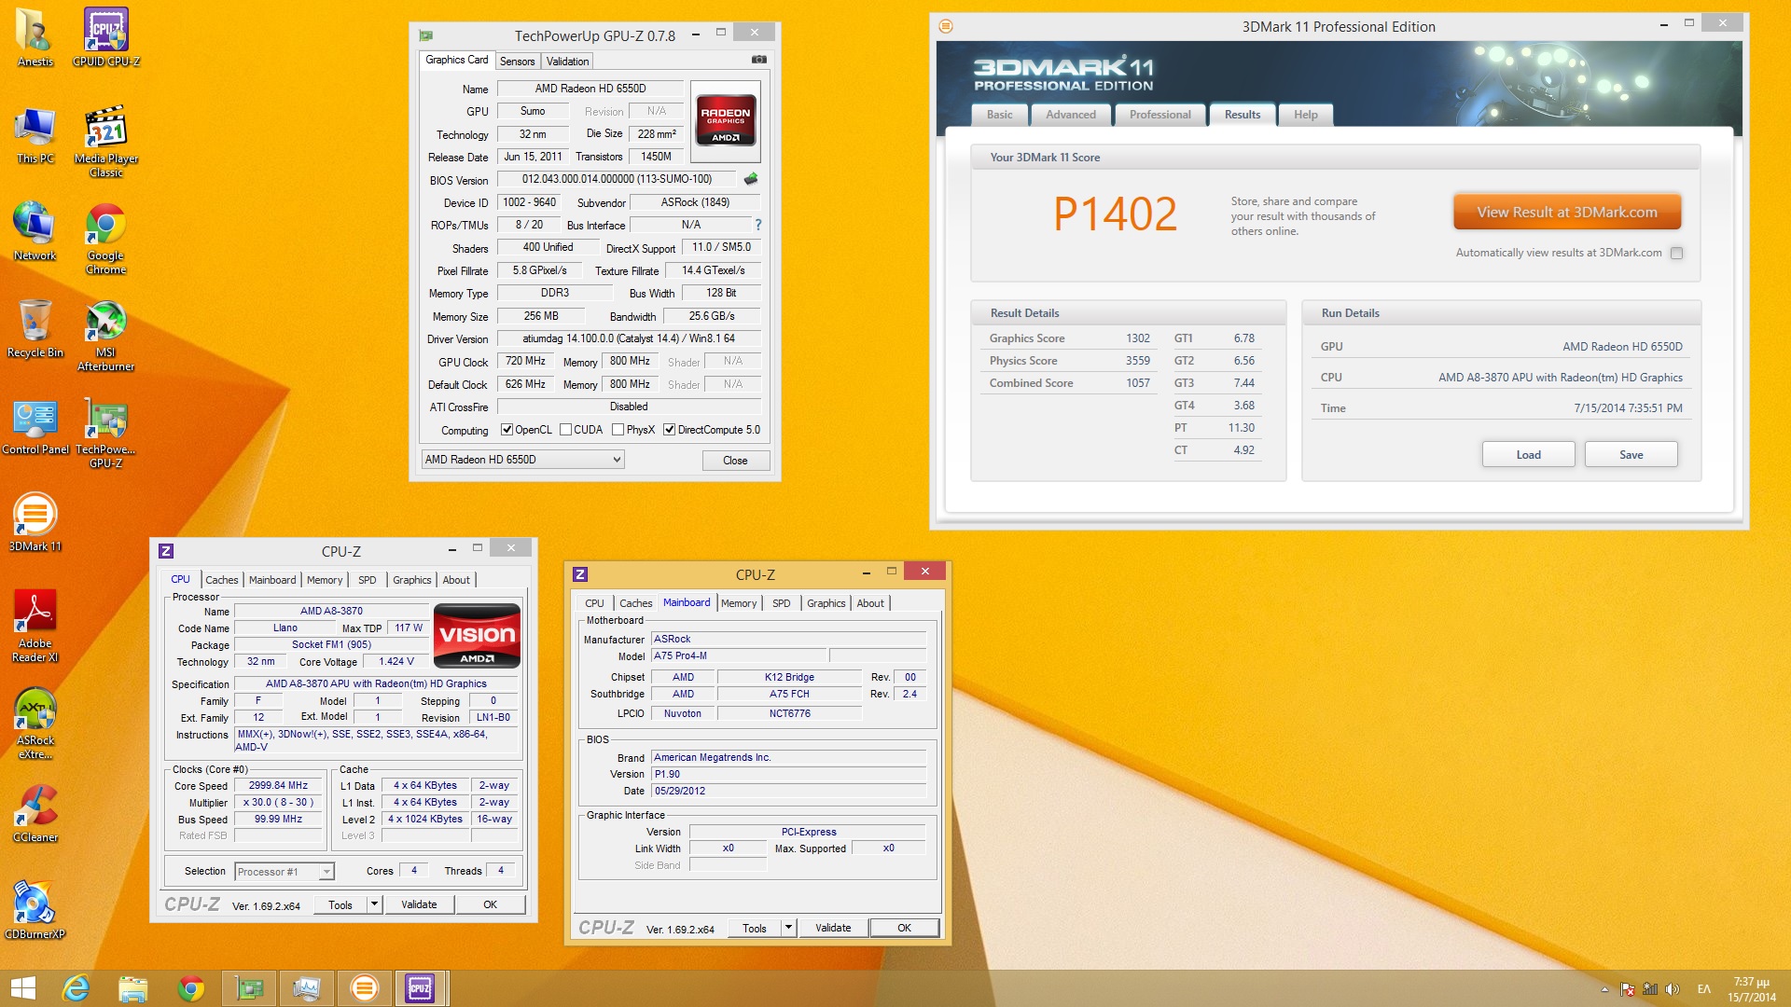Viewport: 1791px width, 1007px height.
Task: Open the SPD tab in left CPU-Z
Action: (367, 580)
